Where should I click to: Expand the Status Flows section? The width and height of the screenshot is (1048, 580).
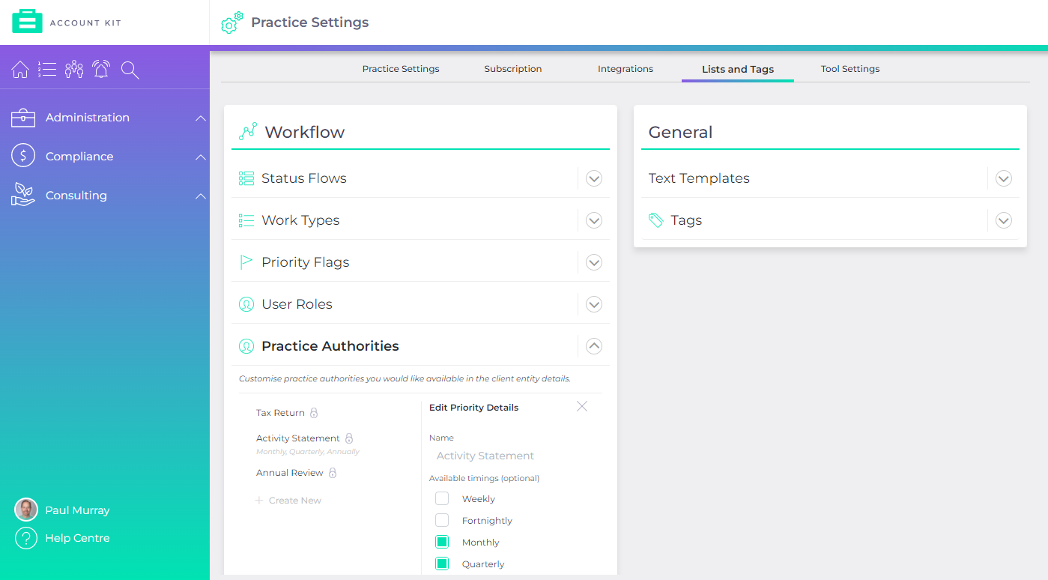coord(594,178)
